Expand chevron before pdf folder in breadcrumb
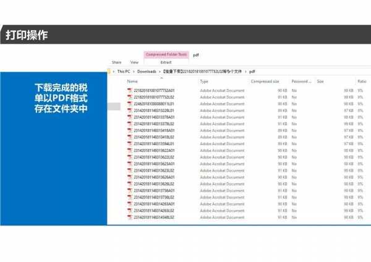The height and width of the screenshot is (262, 371). [245, 72]
